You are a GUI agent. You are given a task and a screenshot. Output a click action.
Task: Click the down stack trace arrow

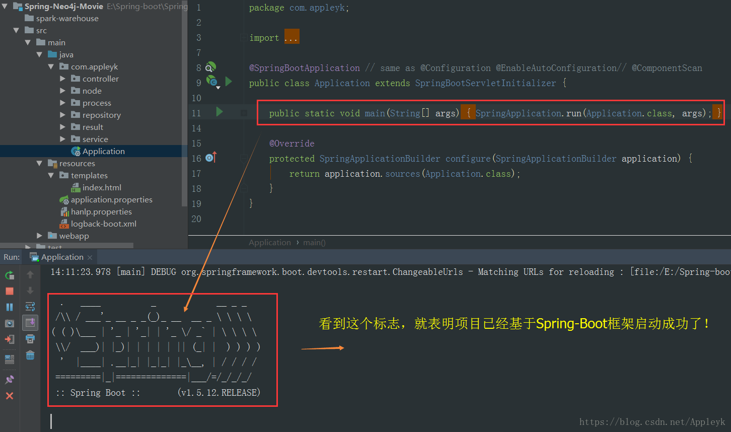(x=30, y=291)
